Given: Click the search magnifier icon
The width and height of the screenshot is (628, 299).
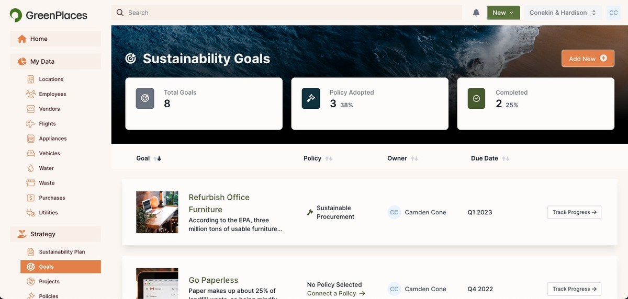Looking at the screenshot, I should point(120,13).
